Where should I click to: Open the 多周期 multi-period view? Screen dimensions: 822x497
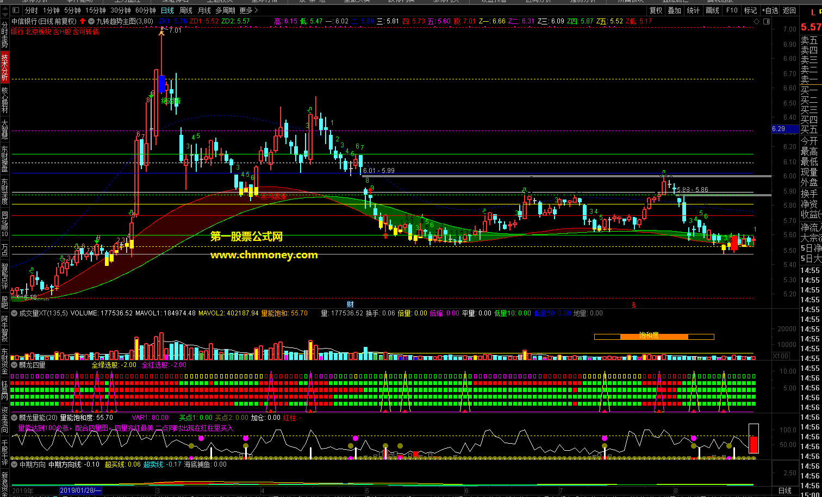tap(225, 10)
